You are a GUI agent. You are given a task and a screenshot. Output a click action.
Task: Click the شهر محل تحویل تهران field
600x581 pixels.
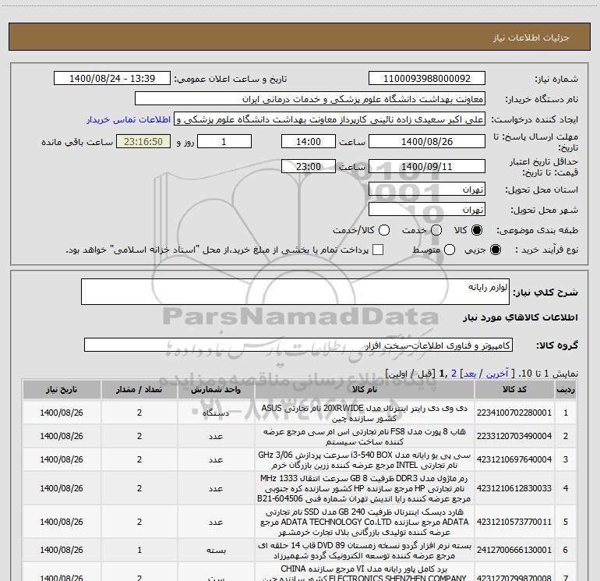click(427, 209)
